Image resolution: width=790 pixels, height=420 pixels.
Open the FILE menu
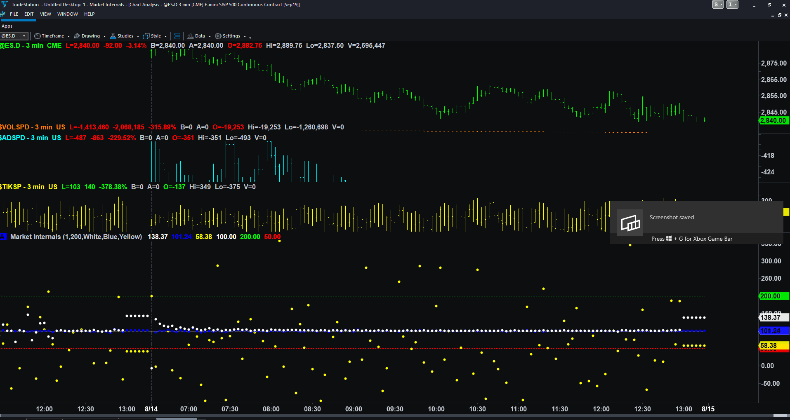click(14, 14)
